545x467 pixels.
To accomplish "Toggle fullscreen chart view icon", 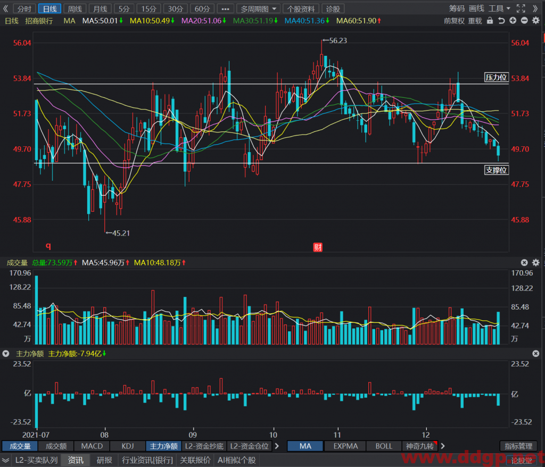I will (x=521, y=9).
